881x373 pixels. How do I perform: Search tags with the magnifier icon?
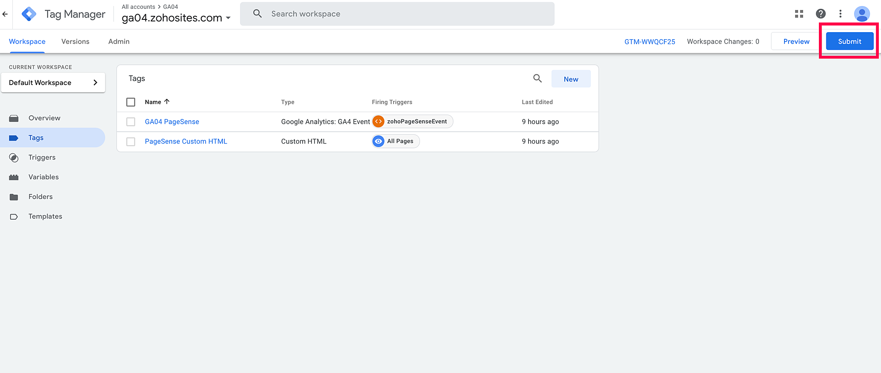pyautogui.click(x=537, y=78)
